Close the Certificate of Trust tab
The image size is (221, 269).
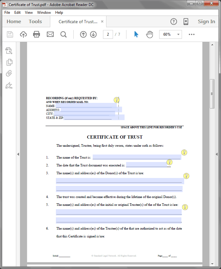click(102, 22)
